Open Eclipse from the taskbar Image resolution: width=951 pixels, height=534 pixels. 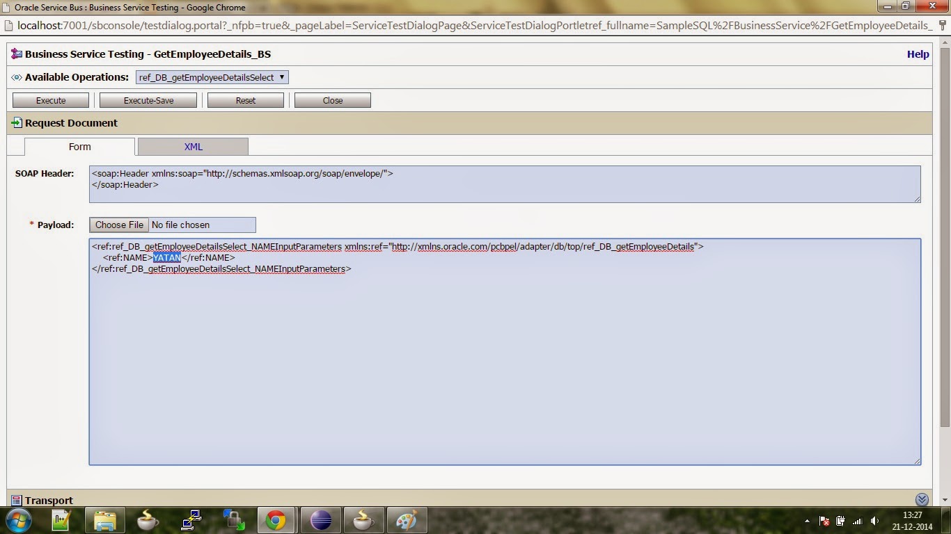pos(320,519)
